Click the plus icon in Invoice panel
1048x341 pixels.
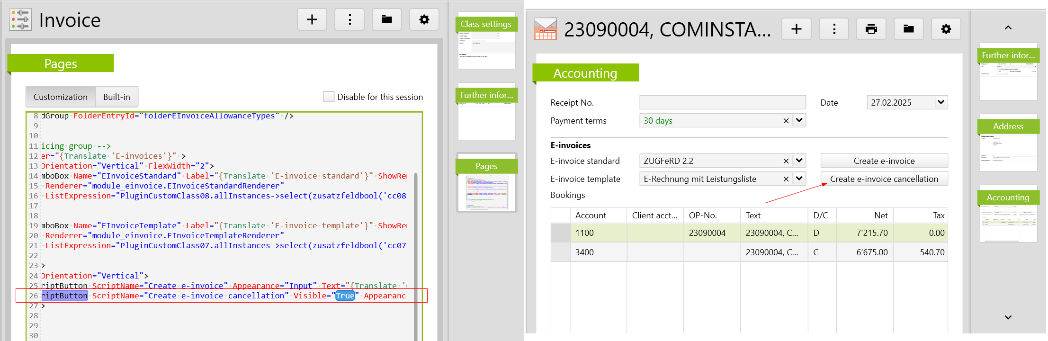[x=312, y=20]
